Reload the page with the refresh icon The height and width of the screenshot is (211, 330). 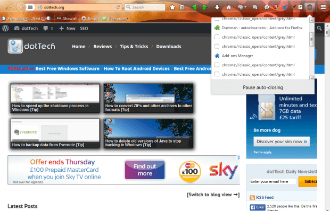(x=118, y=7)
